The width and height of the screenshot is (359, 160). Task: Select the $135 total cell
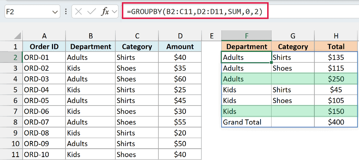click(x=336, y=57)
